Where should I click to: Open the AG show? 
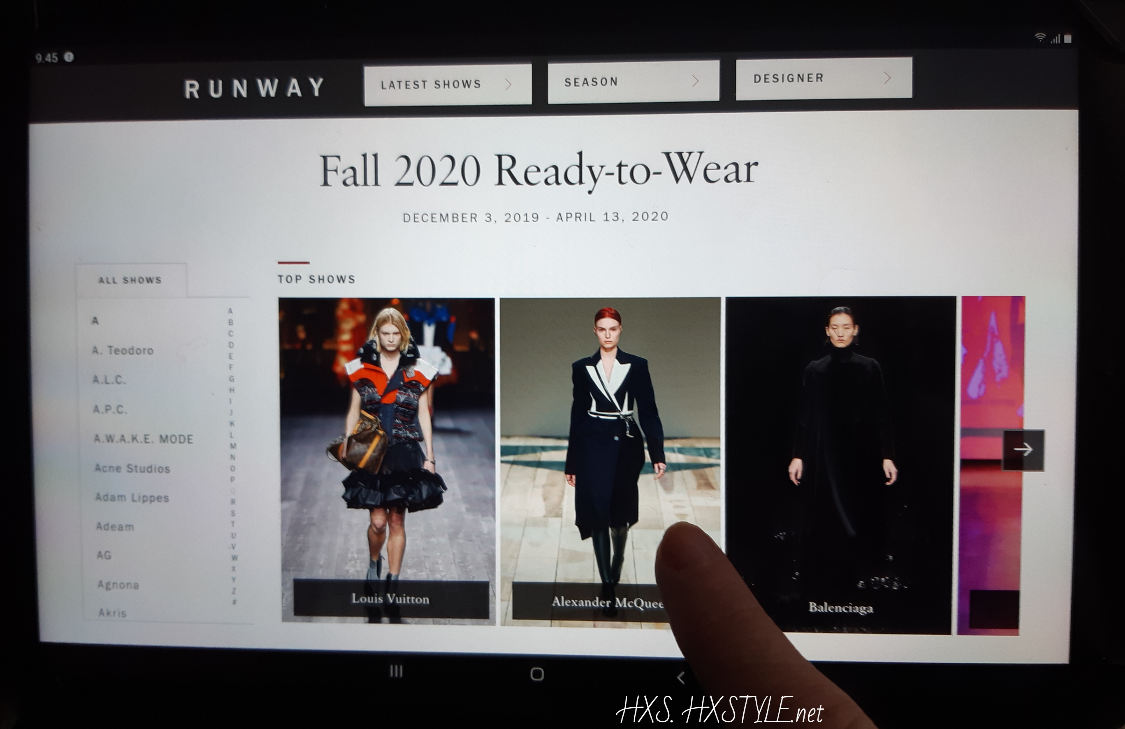[104, 555]
